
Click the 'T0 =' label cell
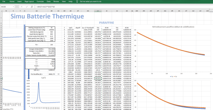click(x=37, y=45)
